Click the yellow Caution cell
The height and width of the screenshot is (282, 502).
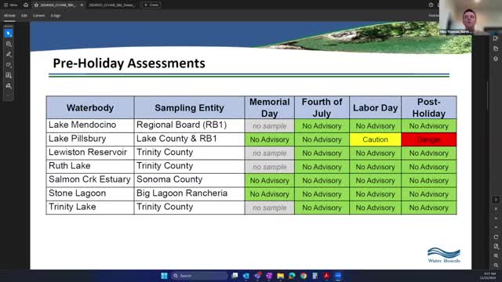pyautogui.click(x=375, y=139)
